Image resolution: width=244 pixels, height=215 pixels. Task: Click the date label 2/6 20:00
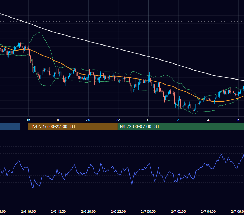[x=88, y=211]
